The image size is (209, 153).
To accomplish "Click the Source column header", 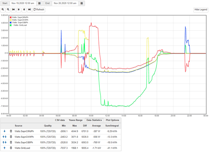I will (18, 126).
